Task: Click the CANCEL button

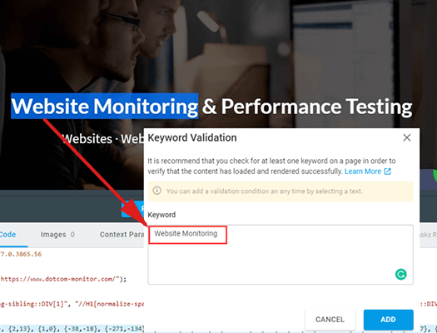Action: pyautogui.click(x=330, y=320)
